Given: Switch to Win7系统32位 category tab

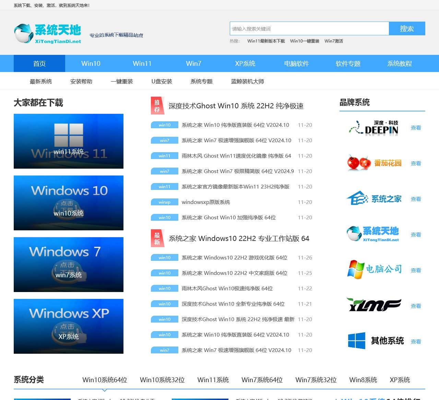Looking at the screenshot, I should click(316, 380).
